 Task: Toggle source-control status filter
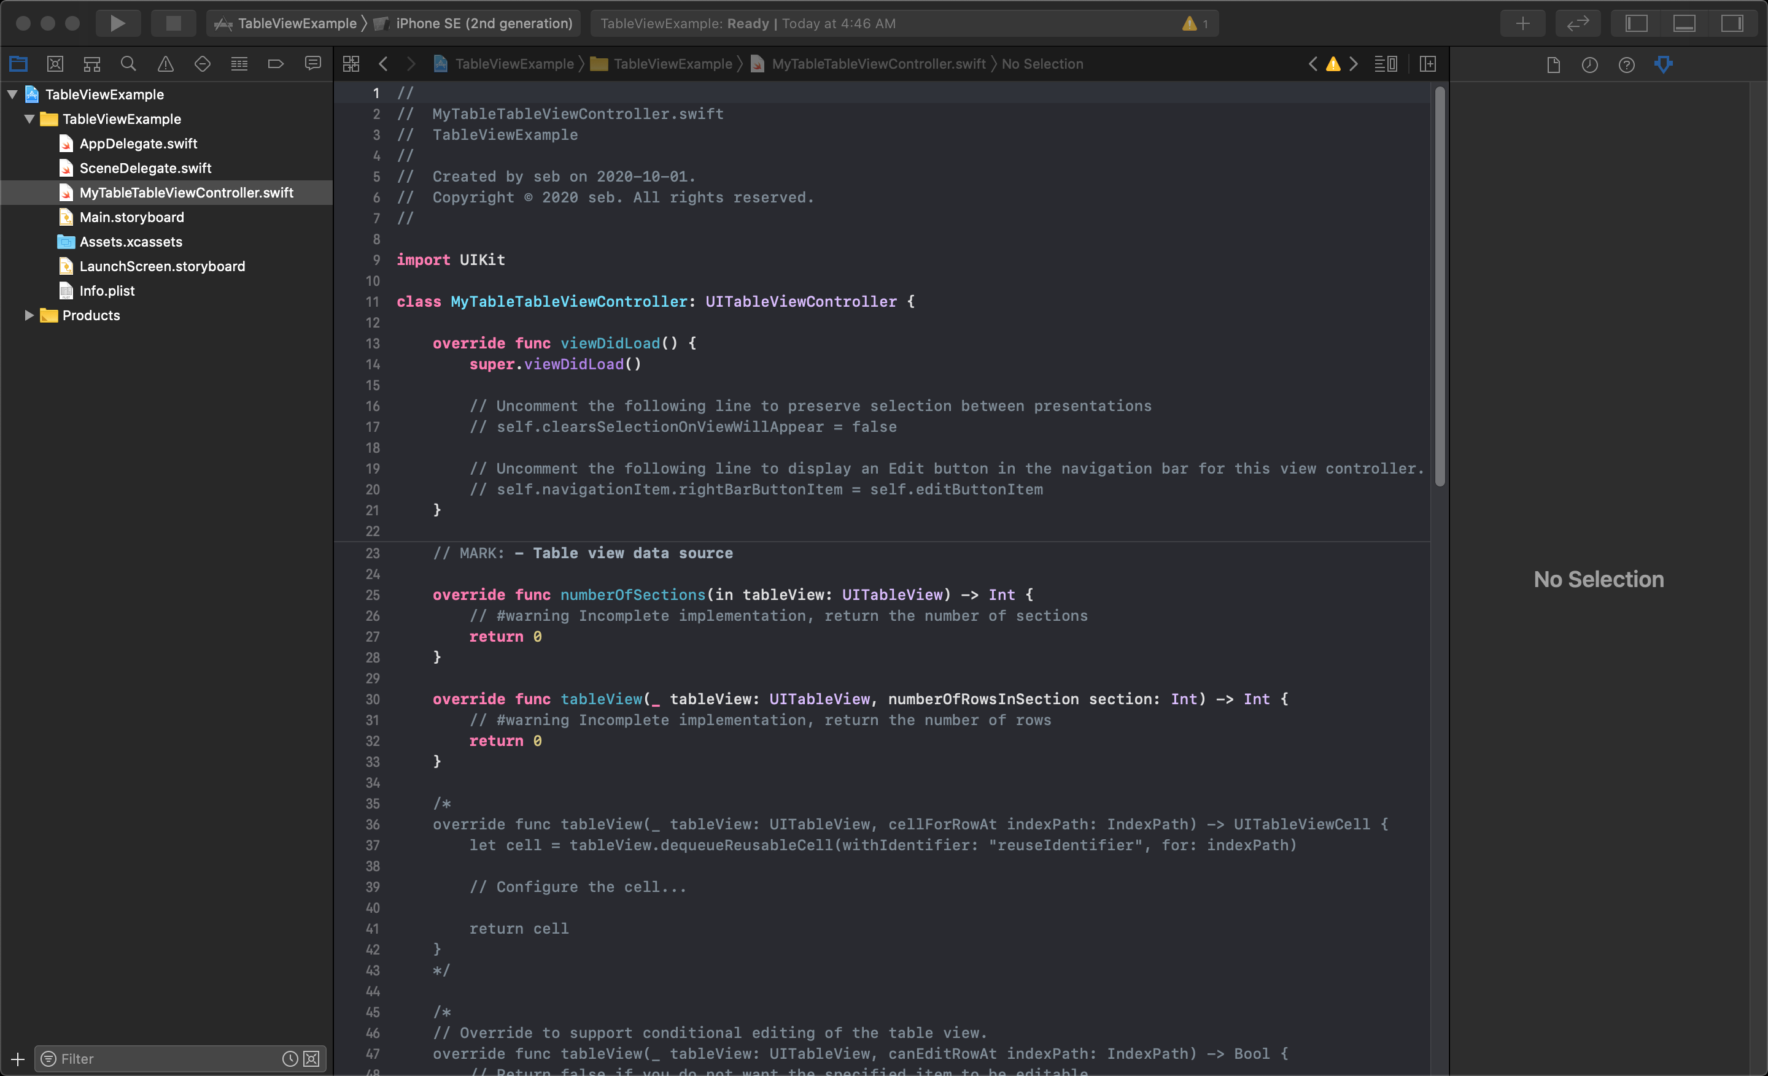[311, 1058]
